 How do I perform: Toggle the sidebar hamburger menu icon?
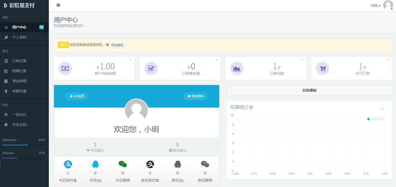pos(58,5)
